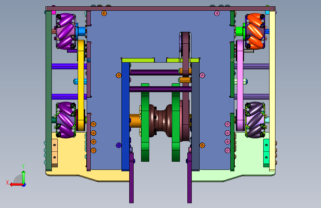This screenshot has width=321, height=208.
Task: Select the left lime green top bar
Action: (138, 60)
